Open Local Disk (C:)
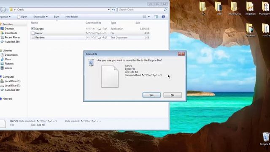 pos(12,81)
